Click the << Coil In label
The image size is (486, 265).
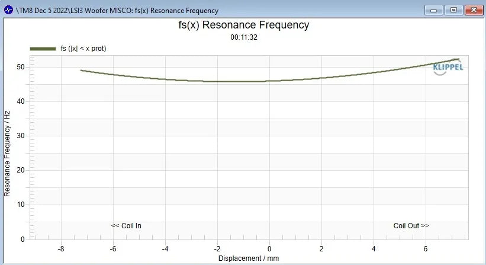point(126,226)
